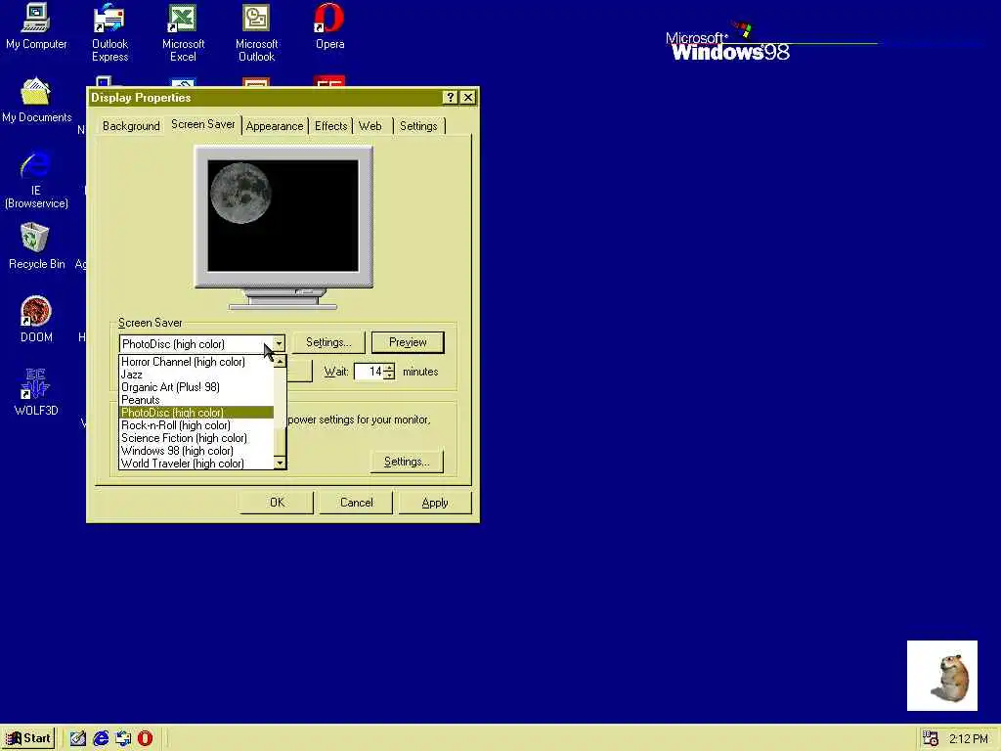Select Science Fiction (high color) entry
1001x751 pixels.
196,438
